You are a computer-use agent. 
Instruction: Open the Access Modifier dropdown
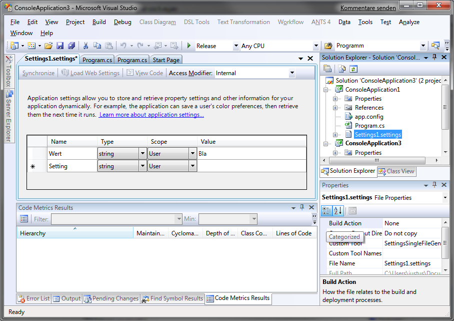292,73
